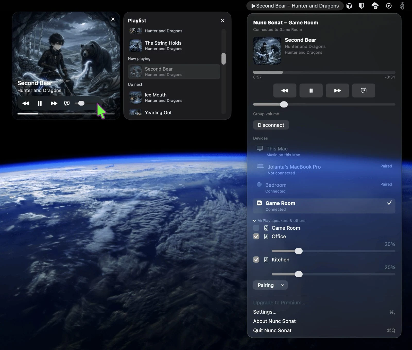
Task: Select Jolanta's MacBook Pro device
Action: [x=324, y=170]
